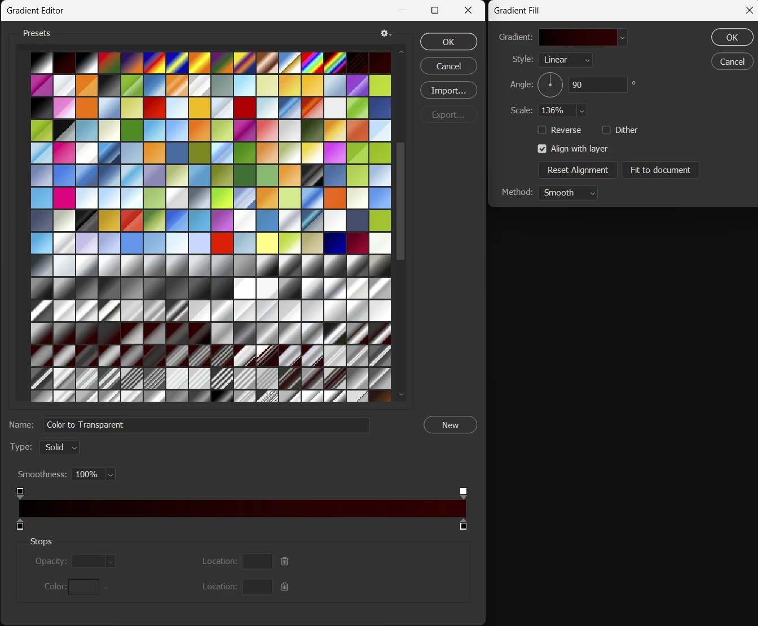758x626 pixels.
Task: Select the right opacity stop above gradient bar
Action: coord(464,493)
